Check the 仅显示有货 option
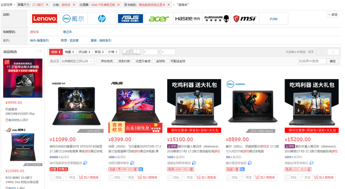The image size is (345, 189). 133,61
